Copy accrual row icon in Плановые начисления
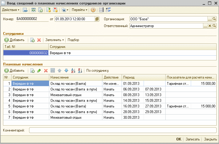Image resolution: width=219 pixels, height=144 pixels. (x=32, y=71)
